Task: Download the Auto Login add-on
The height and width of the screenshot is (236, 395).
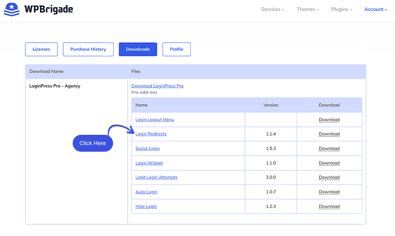Action: 329,192
